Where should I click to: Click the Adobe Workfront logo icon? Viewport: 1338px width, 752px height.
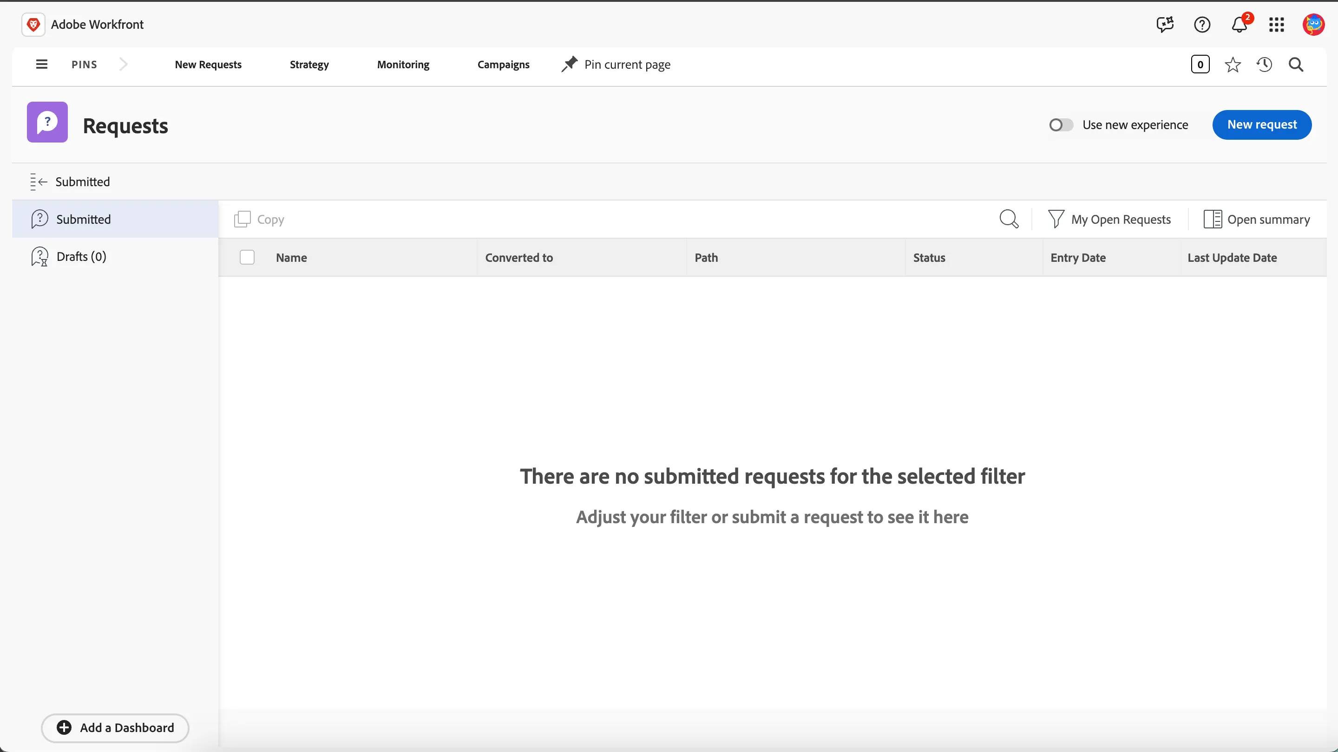tap(33, 25)
